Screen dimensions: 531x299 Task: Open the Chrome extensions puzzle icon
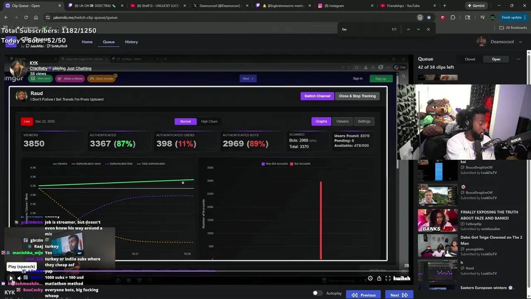coord(453,17)
